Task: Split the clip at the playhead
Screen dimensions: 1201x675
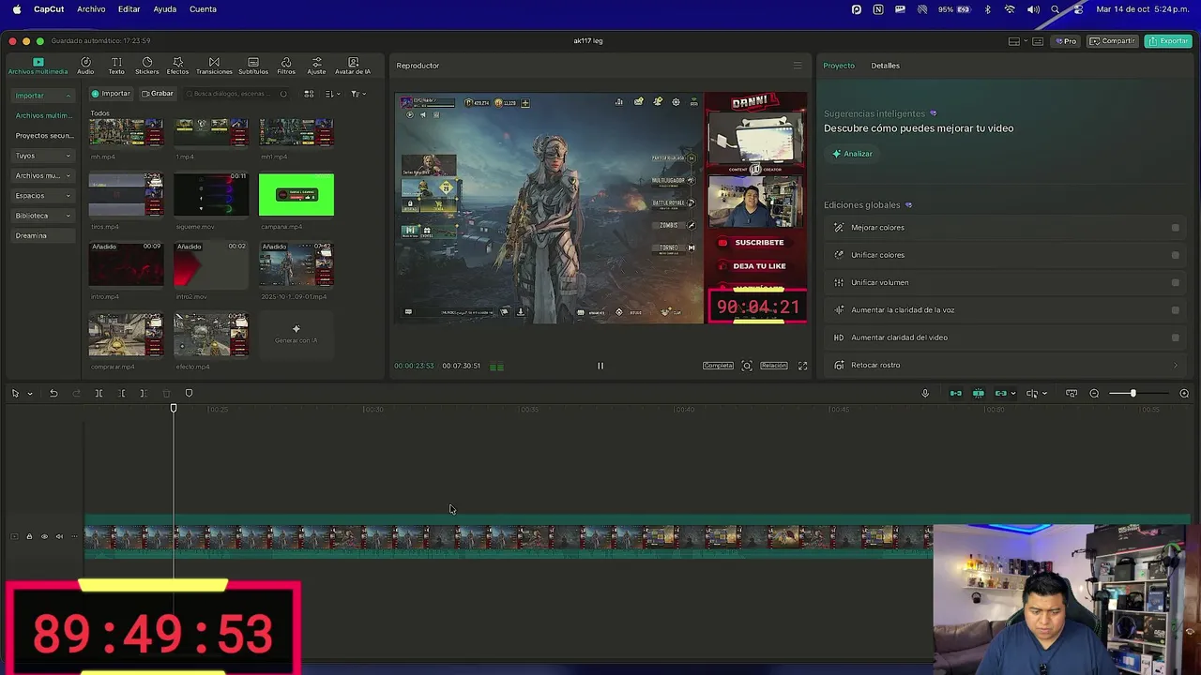Action: coord(99,393)
